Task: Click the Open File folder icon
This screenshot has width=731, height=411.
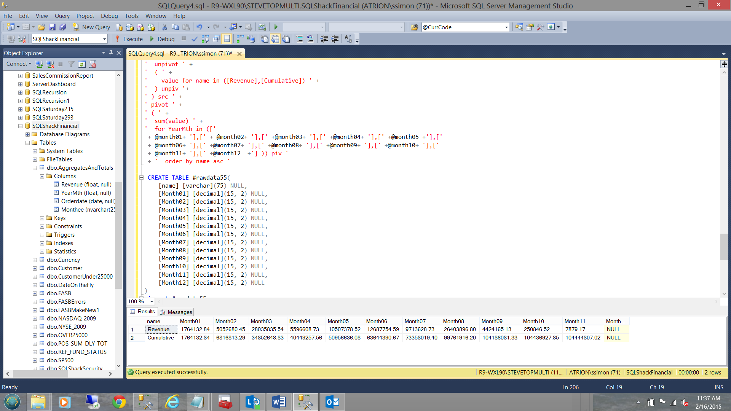Action: [41, 27]
